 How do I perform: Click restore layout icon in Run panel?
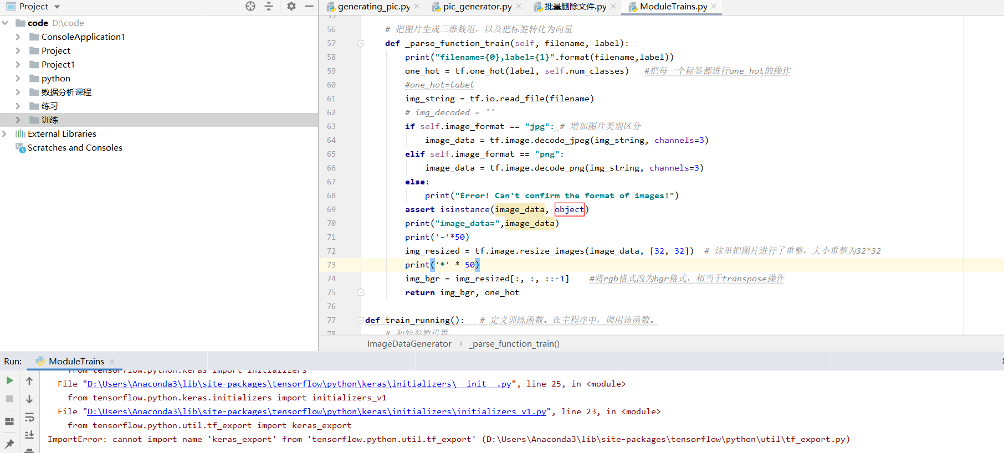9,421
